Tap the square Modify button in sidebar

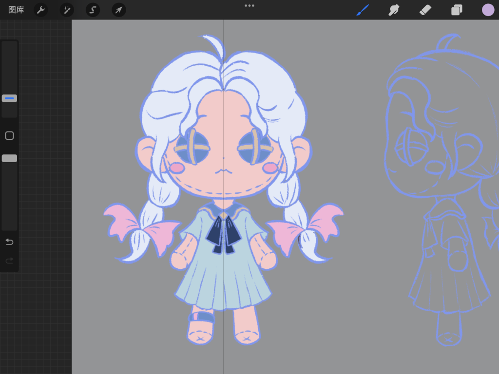9,136
